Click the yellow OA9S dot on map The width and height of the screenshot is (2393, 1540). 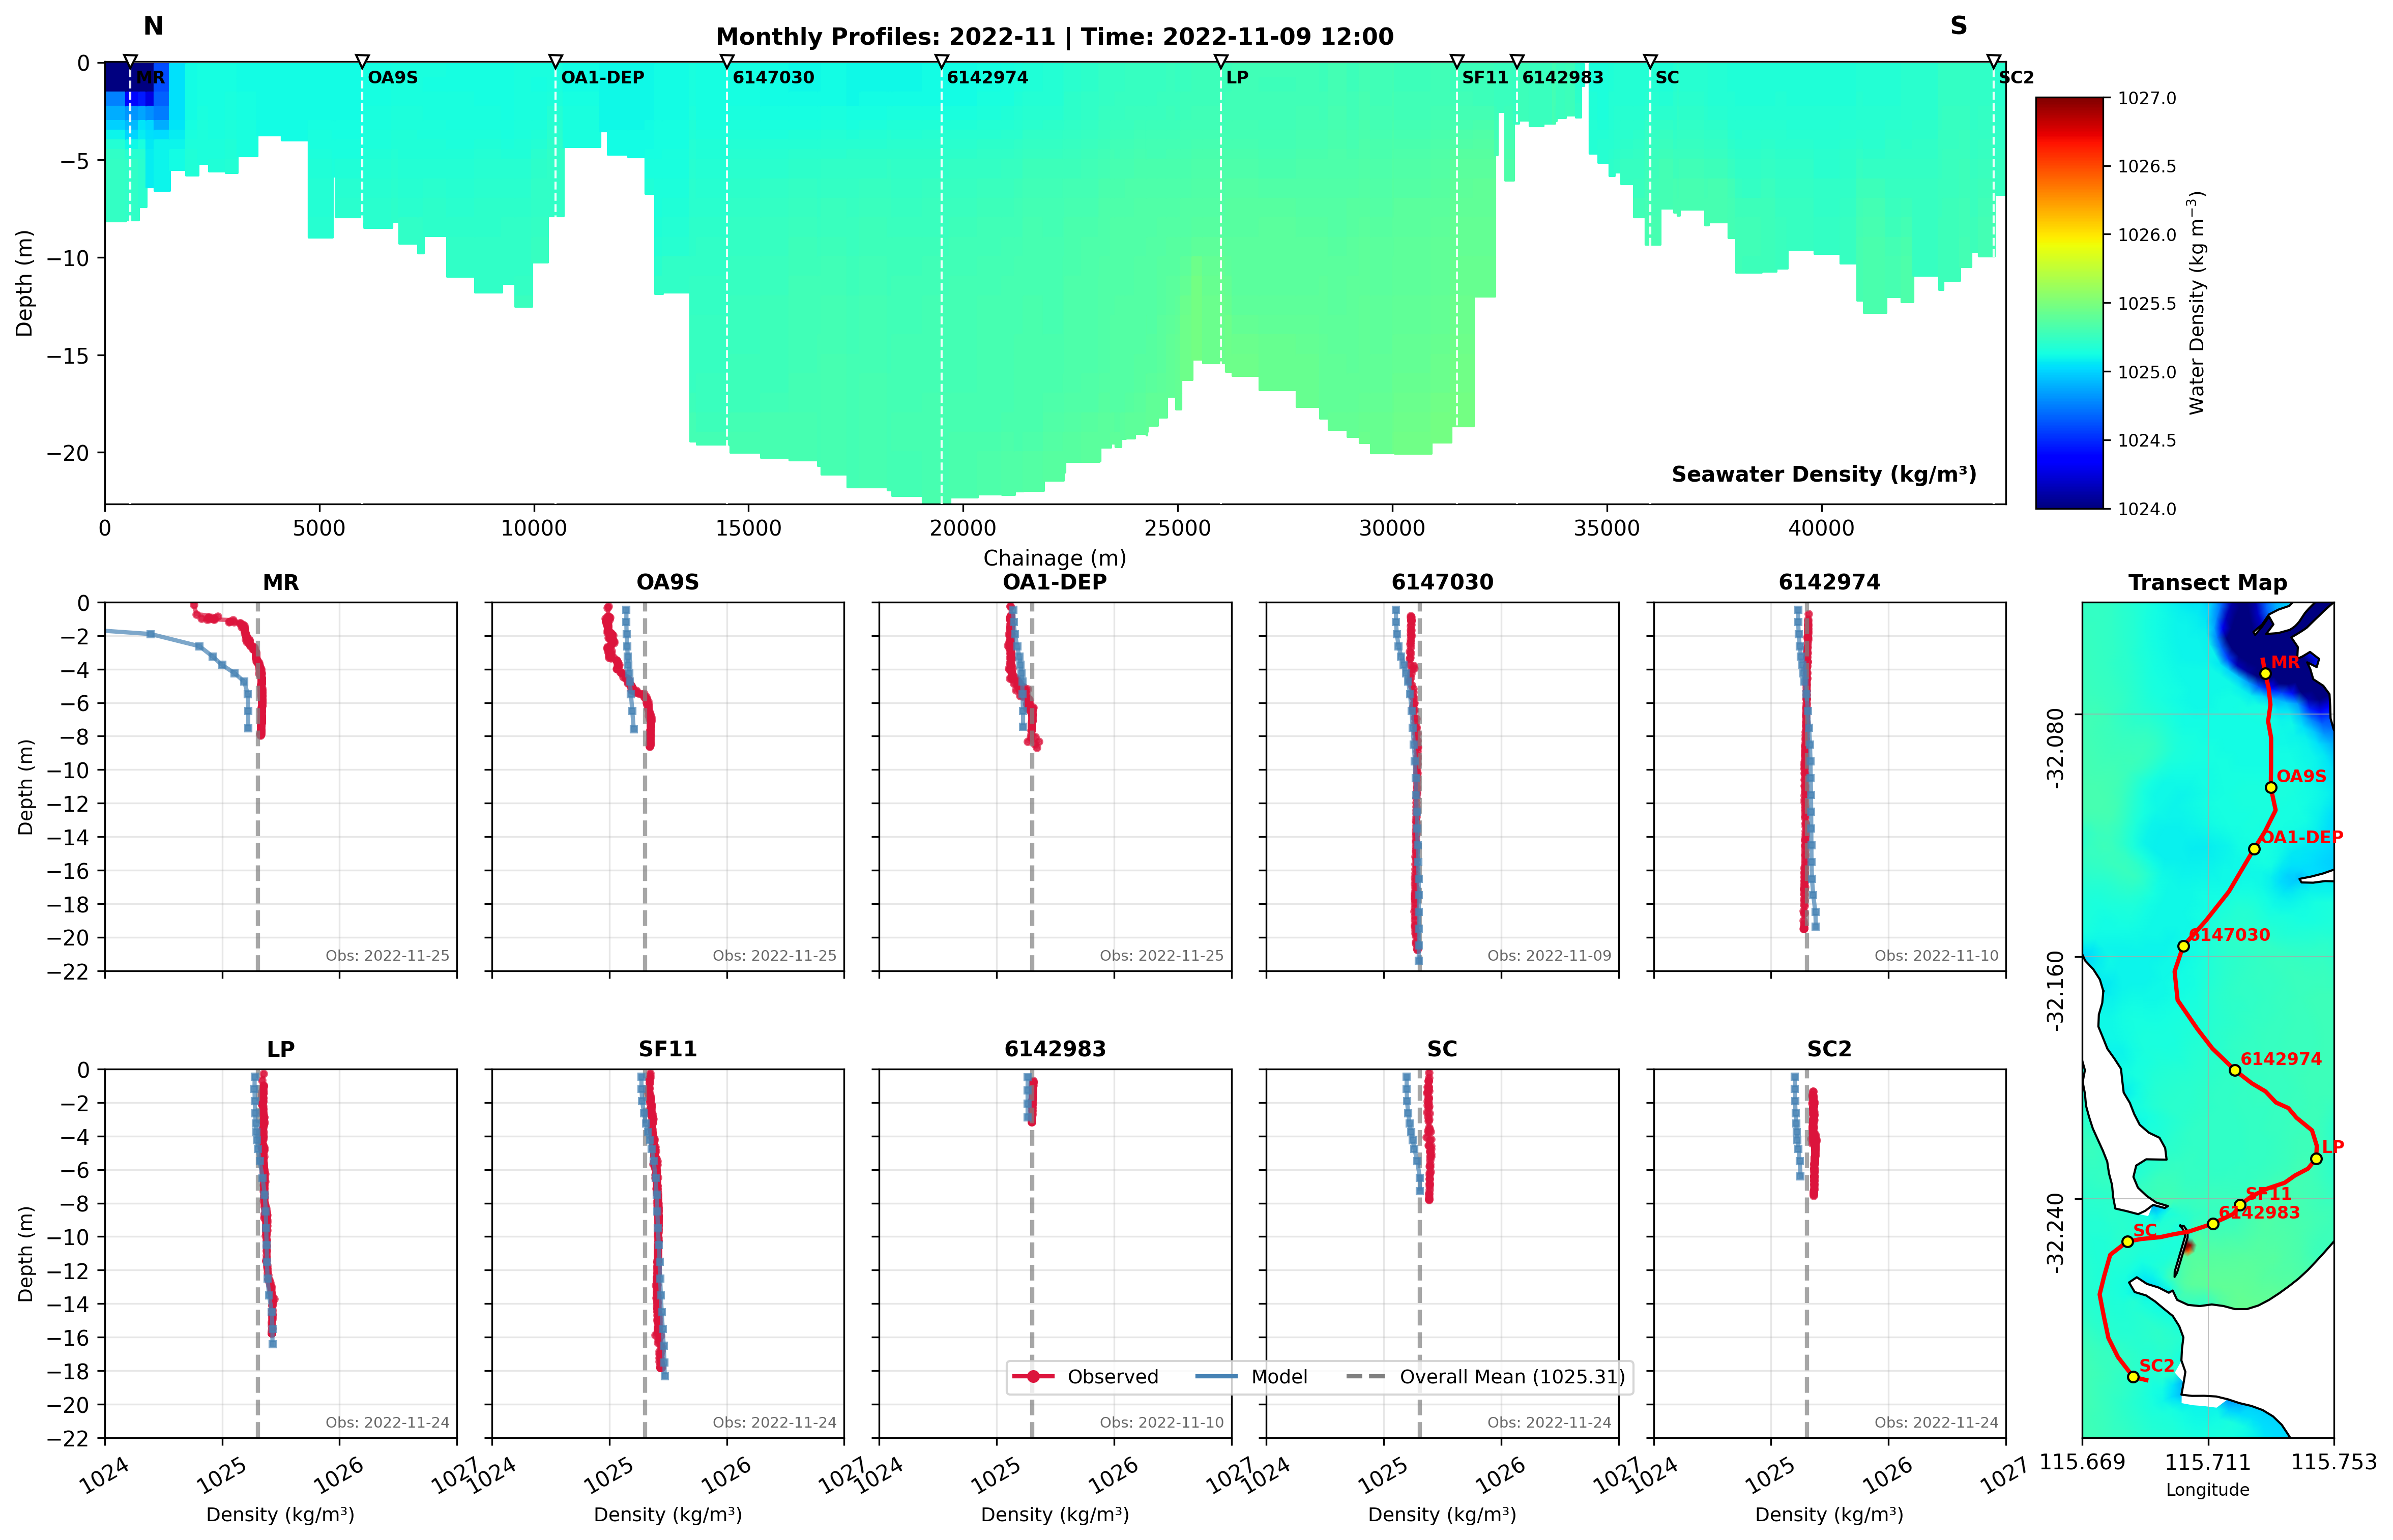(2271, 788)
